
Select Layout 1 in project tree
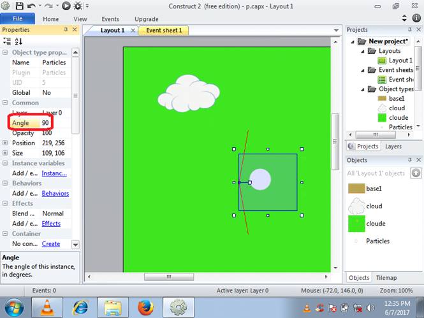tap(400, 61)
